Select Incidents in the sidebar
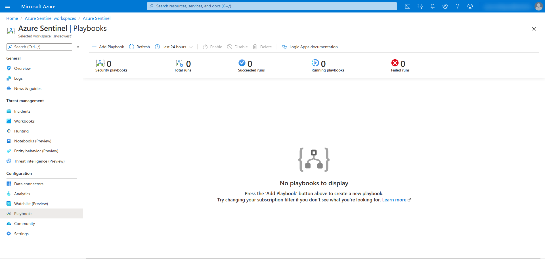This screenshot has width=545, height=259. (22, 111)
